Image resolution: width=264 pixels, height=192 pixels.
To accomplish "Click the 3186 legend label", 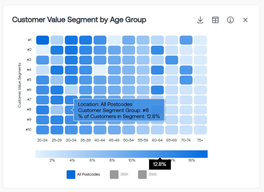I will [152, 174].
